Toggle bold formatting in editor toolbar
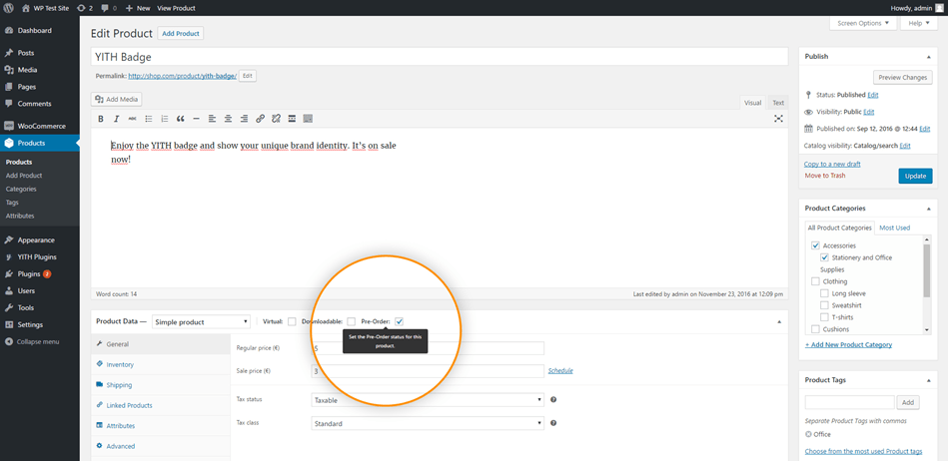Screen dimensions: 948x461 pos(101,119)
